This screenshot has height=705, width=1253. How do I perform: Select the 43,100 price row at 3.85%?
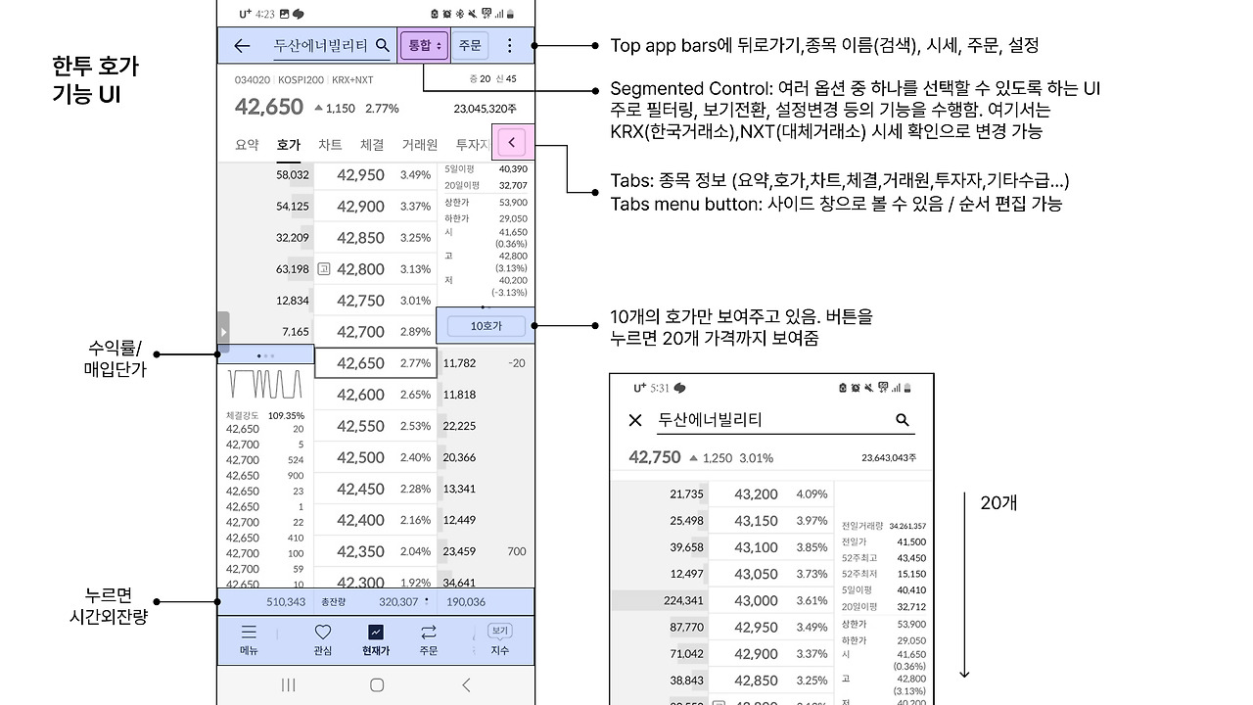point(770,547)
